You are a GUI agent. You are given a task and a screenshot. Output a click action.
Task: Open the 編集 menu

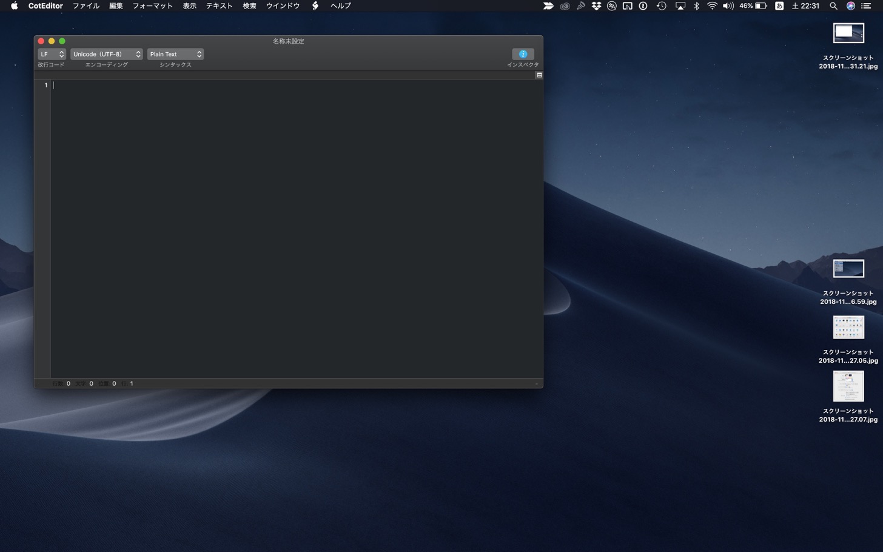point(116,5)
